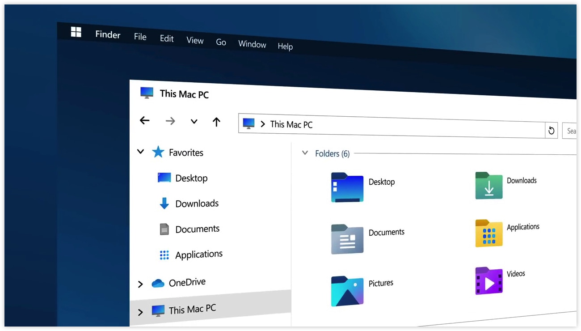Refresh the current folder view
The height and width of the screenshot is (331, 581).
(x=552, y=131)
